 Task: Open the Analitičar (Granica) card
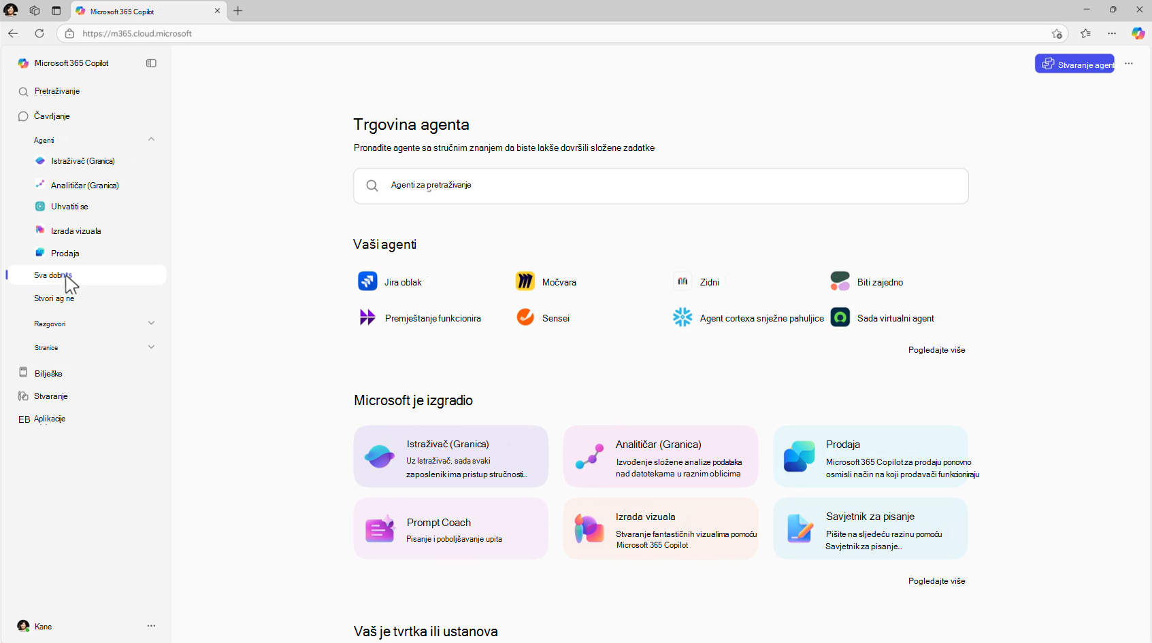point(660,456)
